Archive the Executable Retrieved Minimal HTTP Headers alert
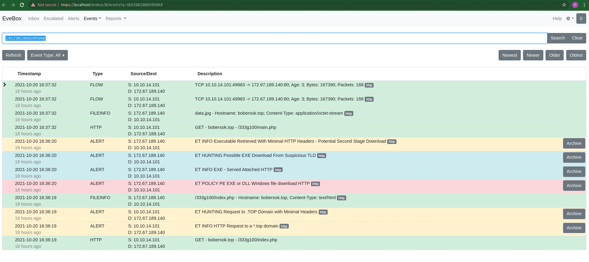This screenshot has height=262, width=589. pyautogui.click(x=574, y=143)
